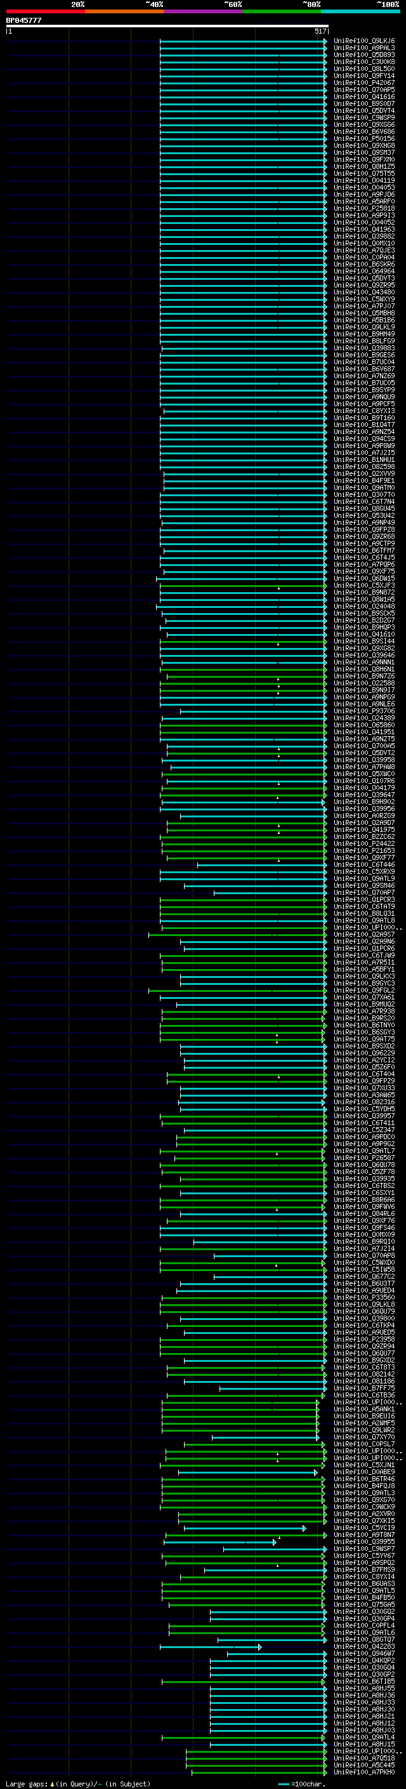The image size is (406, 1789).
Task: Select hit label UniRef100_O64964
Action: pyautogui.click(x=363, y=272)
